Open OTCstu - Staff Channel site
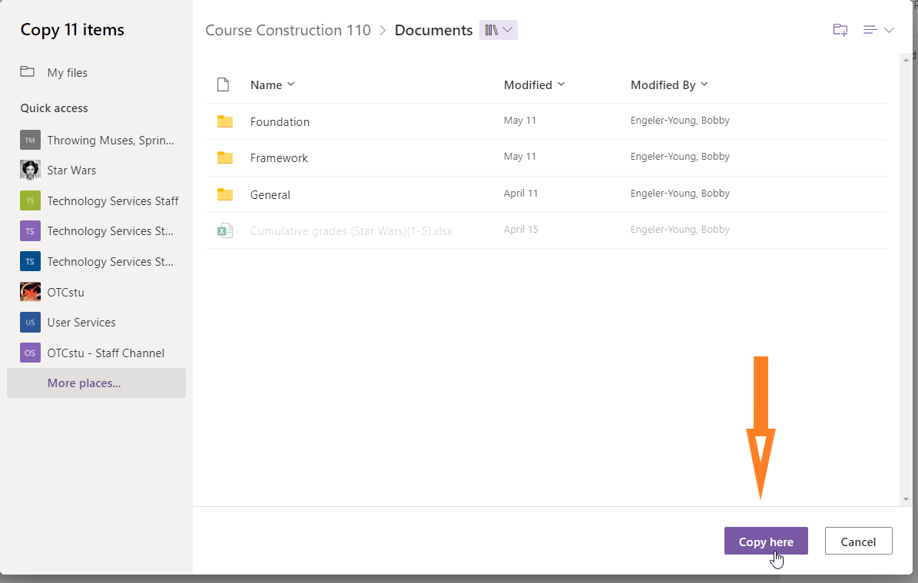918x583 pixels. 106,353
